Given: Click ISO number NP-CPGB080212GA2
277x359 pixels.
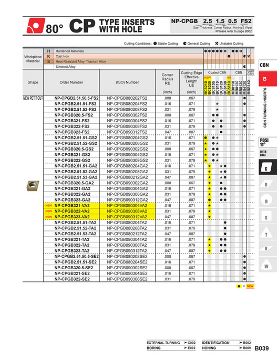Looking at the screenshot, I should (127, 177).
